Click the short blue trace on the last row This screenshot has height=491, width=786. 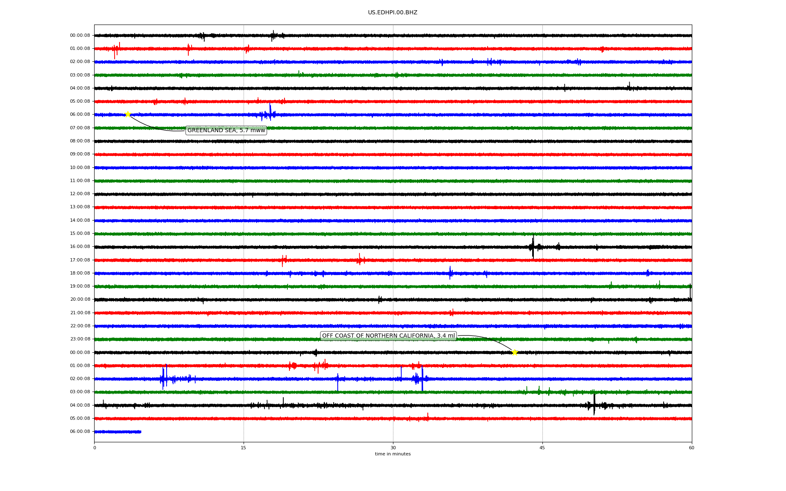coord(118,432)
